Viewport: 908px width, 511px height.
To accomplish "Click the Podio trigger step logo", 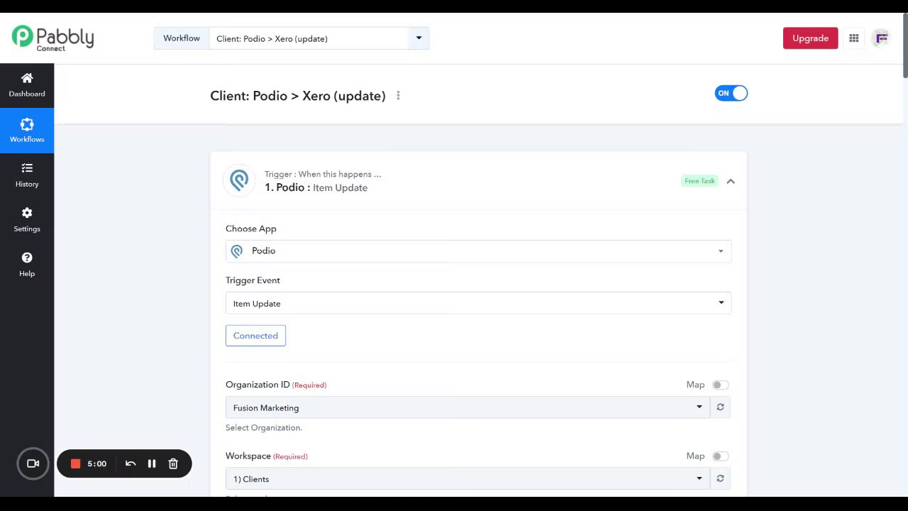I will point(239,180).
